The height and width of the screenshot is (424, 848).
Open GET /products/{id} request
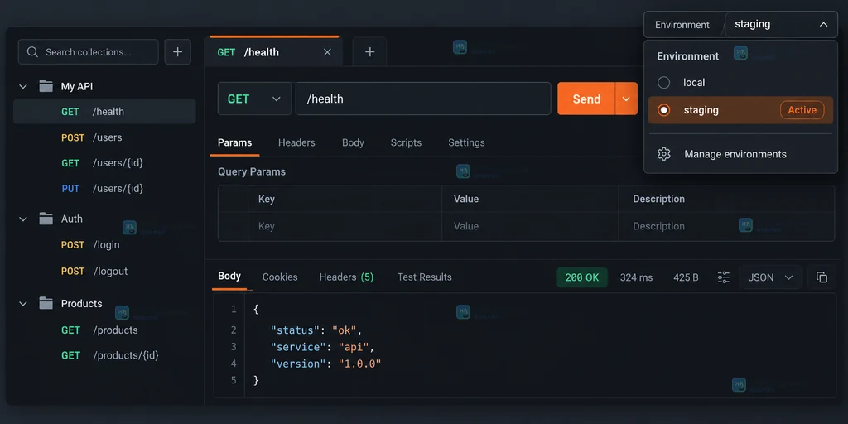click(x=104, y=355)
